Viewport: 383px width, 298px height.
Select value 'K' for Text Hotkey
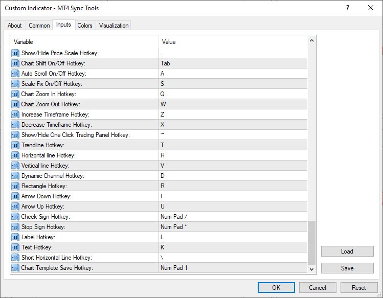163,248
